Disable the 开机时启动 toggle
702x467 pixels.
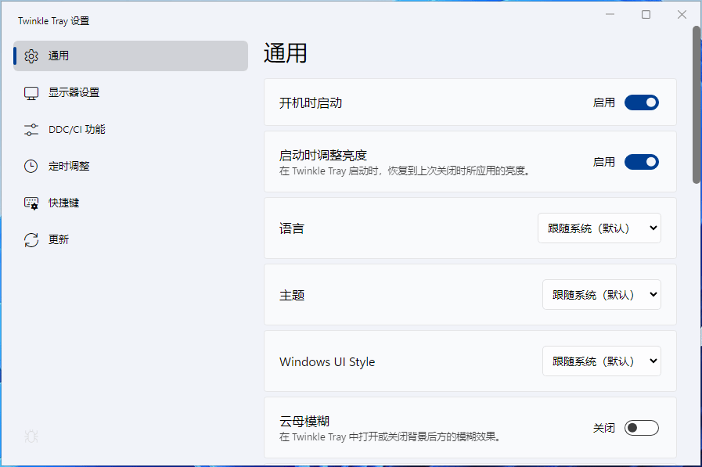[x=641, y=102]
